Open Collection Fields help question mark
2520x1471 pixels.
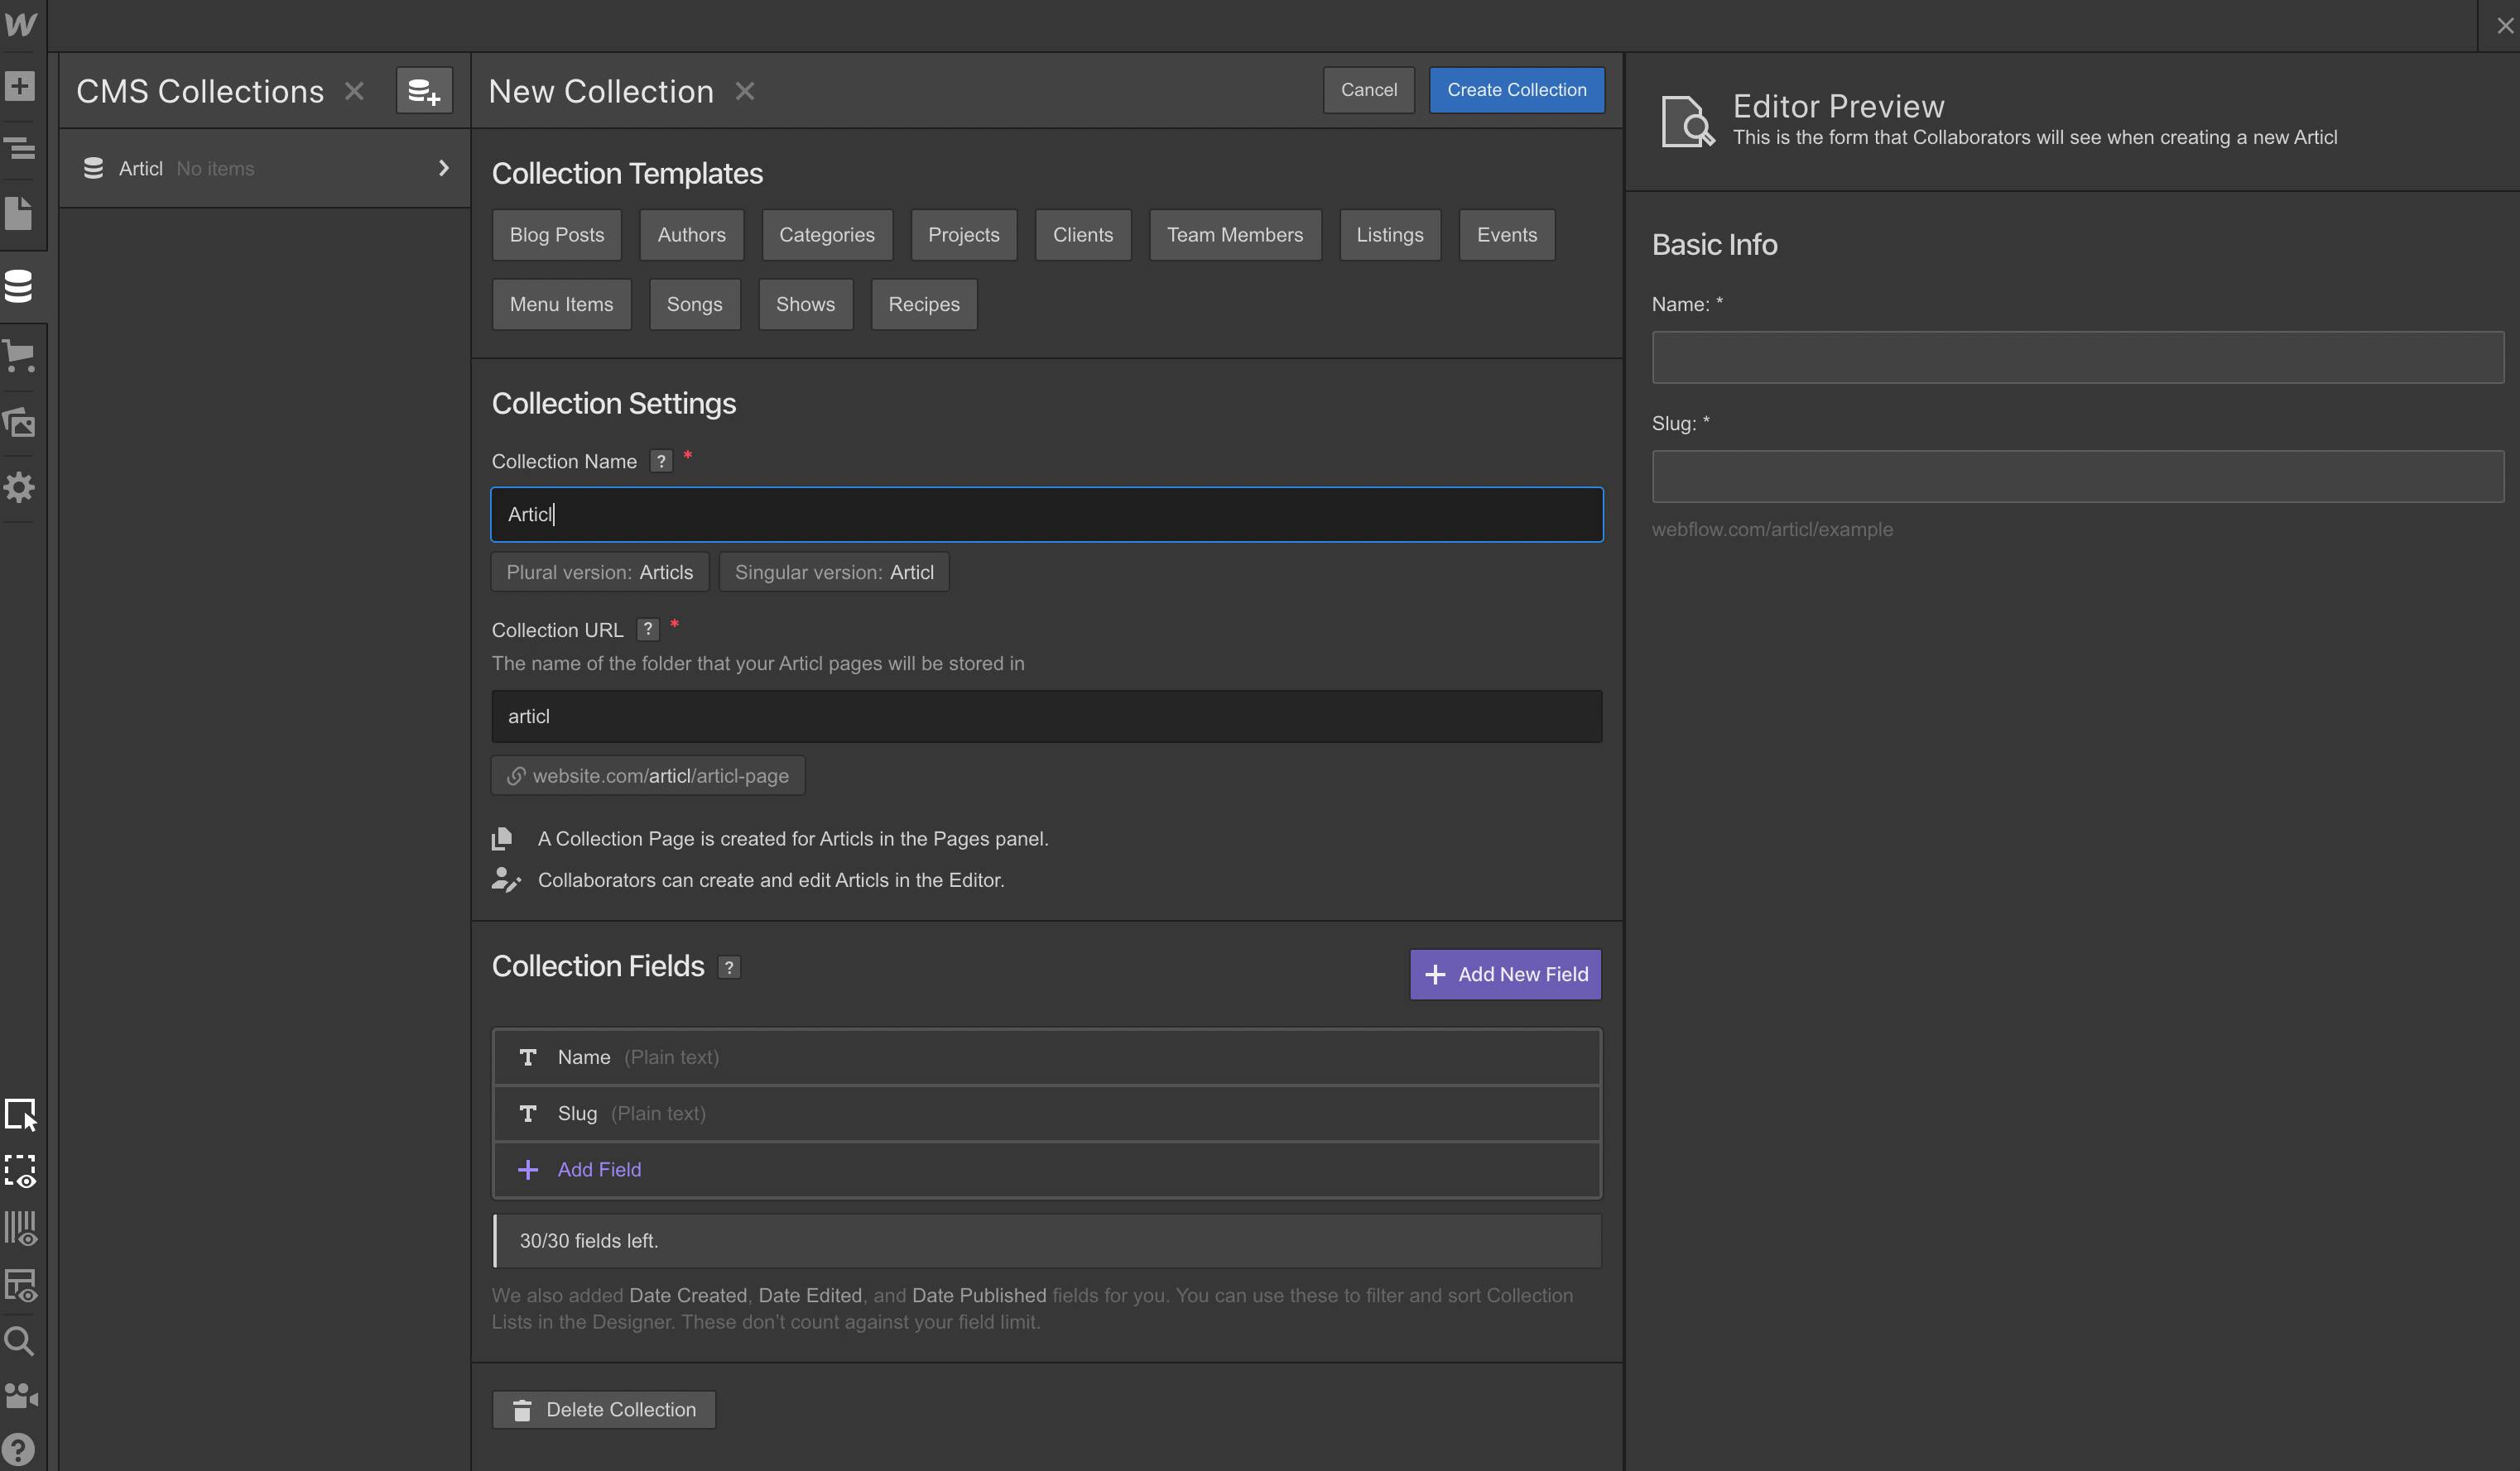tap(729, 967)
